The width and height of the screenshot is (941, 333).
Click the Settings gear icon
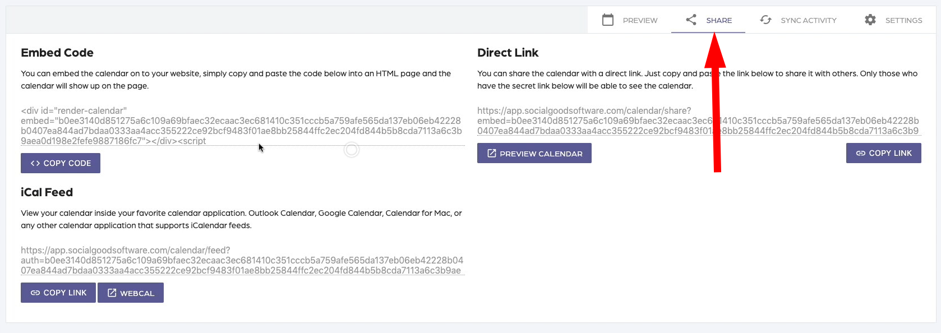coord(870,20)
